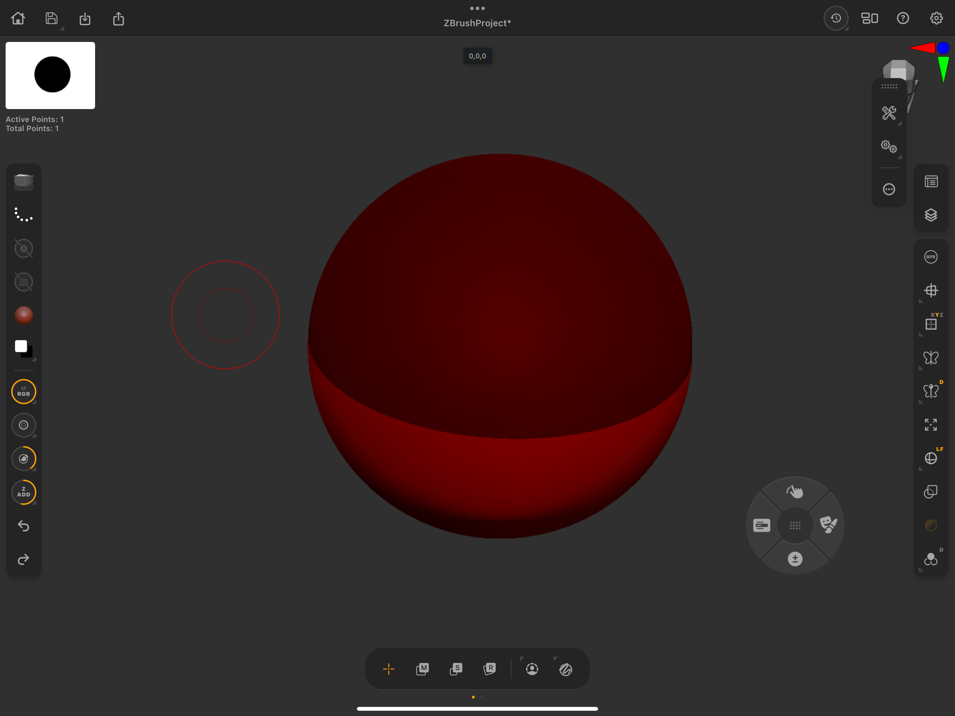Open the wrench and screwdriver tools icon

[889, 113]
